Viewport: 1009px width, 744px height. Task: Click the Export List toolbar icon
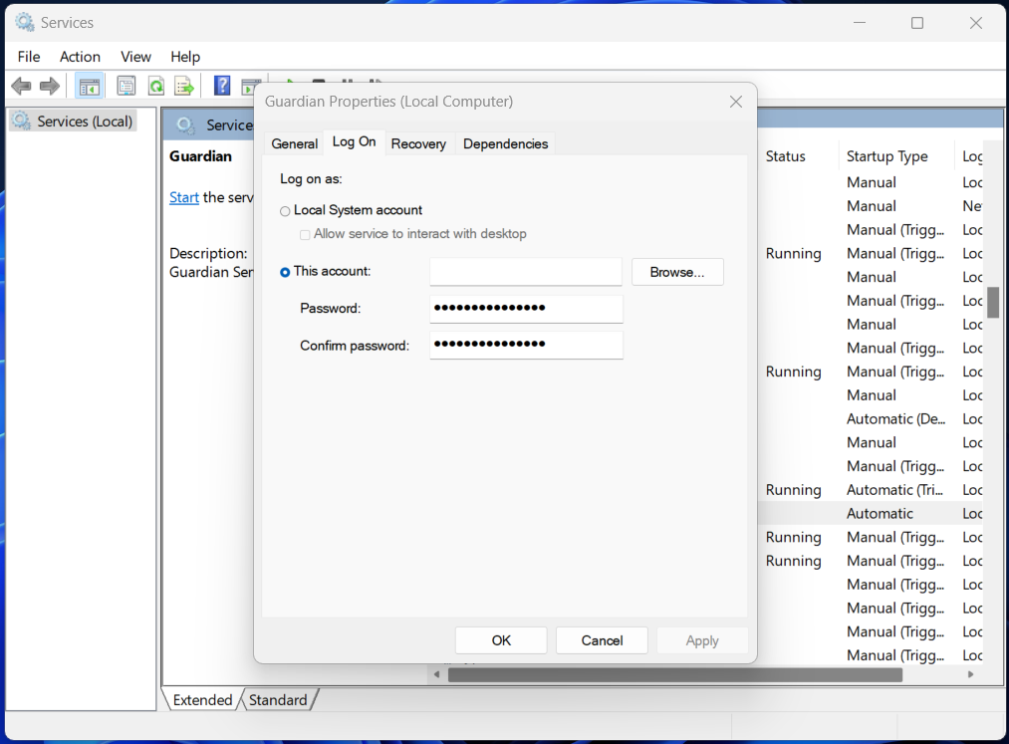coord(184,86)
